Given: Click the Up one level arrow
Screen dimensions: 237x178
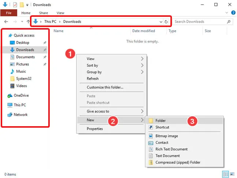Looking at the screenshot, I should coord(28,22).
